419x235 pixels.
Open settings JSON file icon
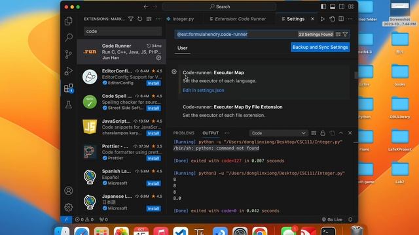[x=332, y=19]
